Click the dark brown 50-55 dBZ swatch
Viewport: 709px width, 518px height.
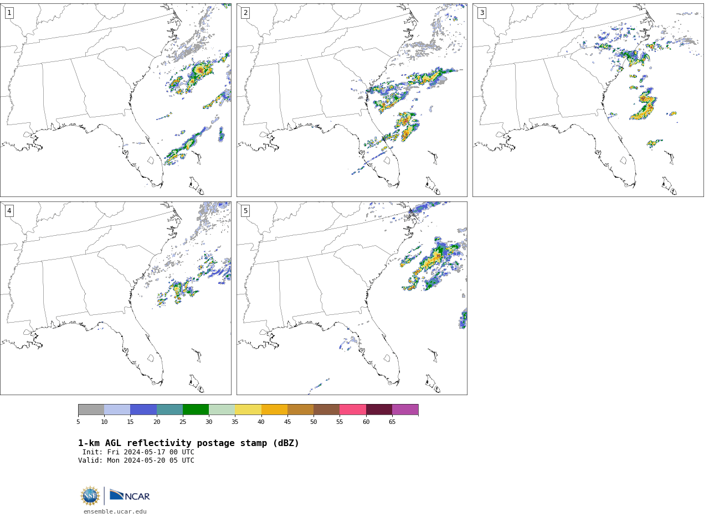327,410
